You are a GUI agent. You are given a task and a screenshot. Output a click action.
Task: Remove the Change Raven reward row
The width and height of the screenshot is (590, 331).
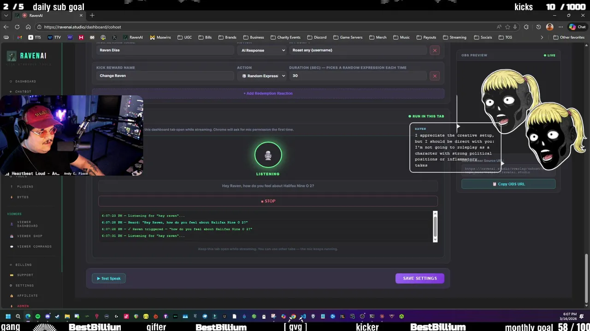435,76
